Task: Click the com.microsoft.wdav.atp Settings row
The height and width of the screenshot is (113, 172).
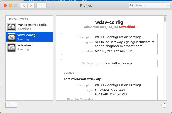Action: coord(109,63)
